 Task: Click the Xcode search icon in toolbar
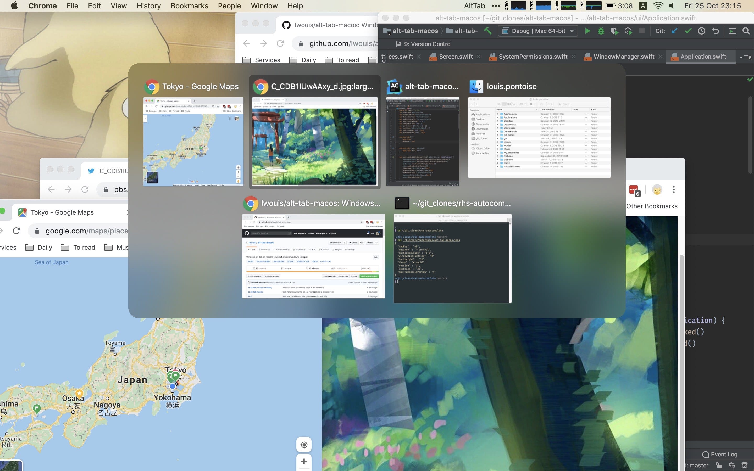coord(746,31)
